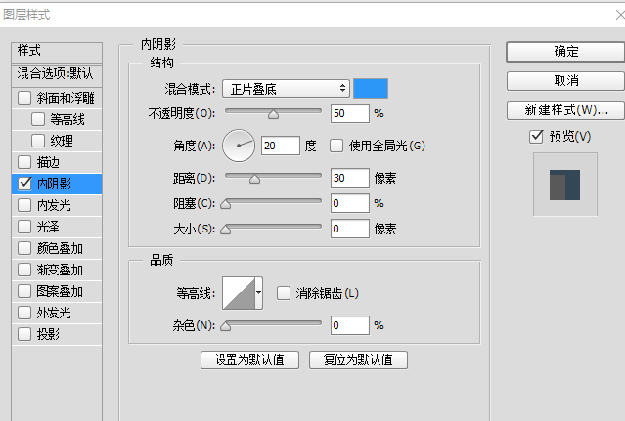625x421 pixels.
Task: Focus the 角度 value field
Action: [x=280, y=146]
